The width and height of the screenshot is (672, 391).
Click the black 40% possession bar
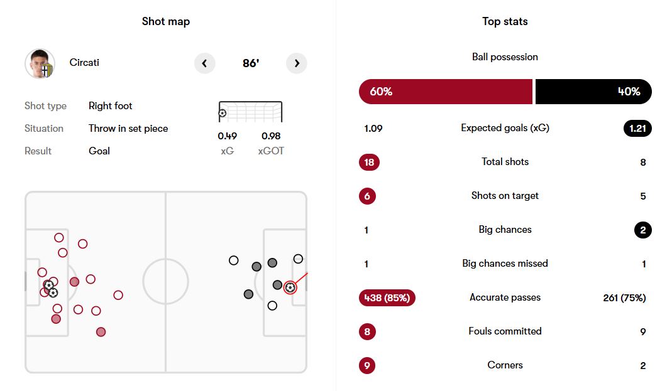593,92
